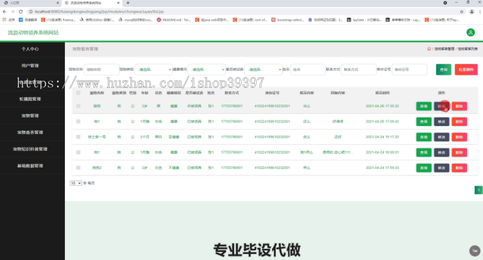Open the Chrome three-dot menu
Image resolution: width=483 pixels, height=260 pixels.
480,12
